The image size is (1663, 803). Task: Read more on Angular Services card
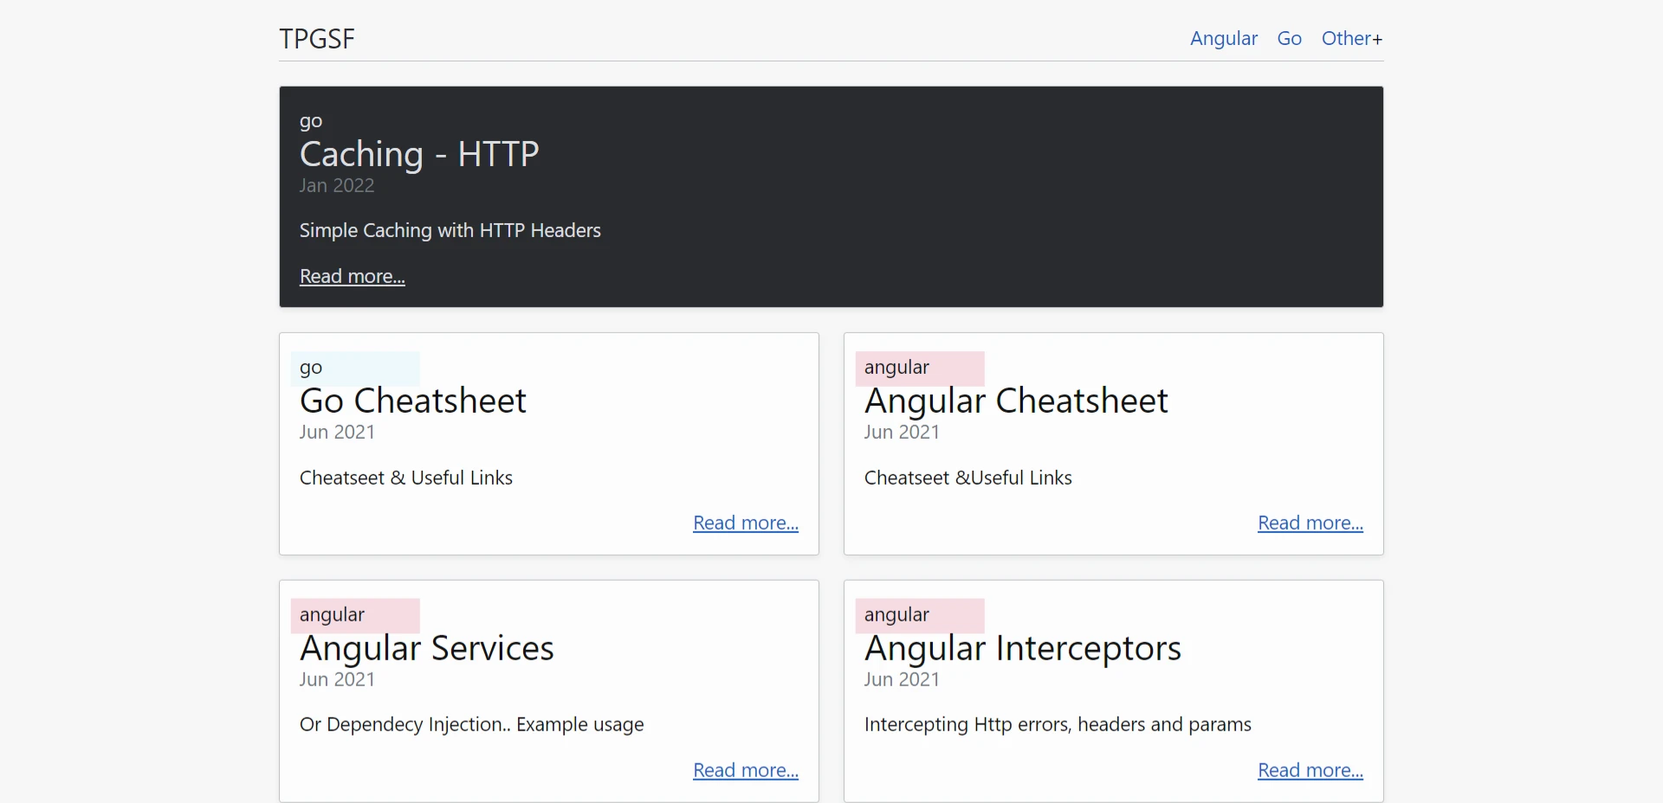[x=746, y=770]
